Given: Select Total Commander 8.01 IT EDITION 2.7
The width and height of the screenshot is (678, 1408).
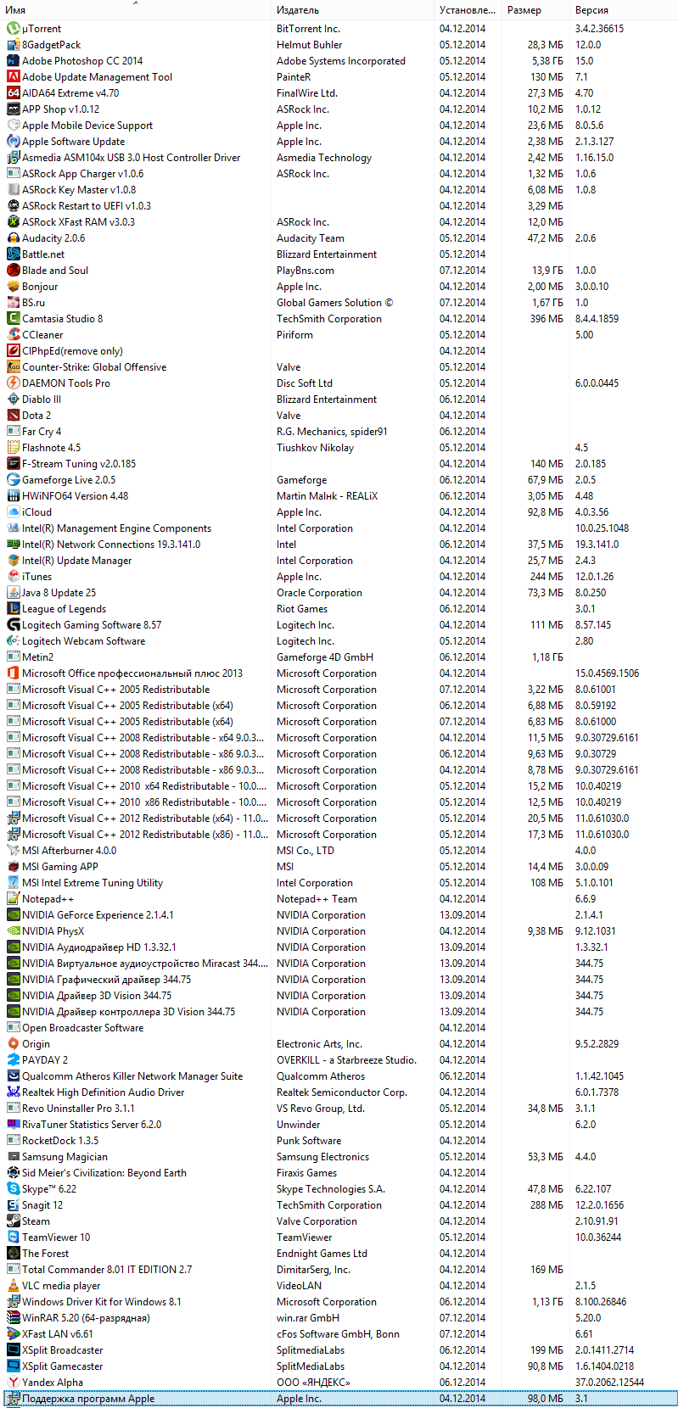Looking at the screenshot, I should click(x=107, y=1269).
